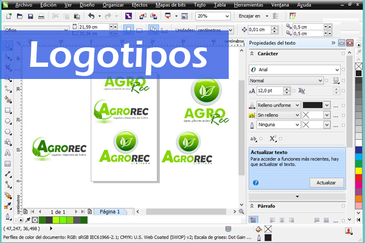Open the Mapas de bits menu
This screenshot has width=365, height=243.
(x=170, y=5)
